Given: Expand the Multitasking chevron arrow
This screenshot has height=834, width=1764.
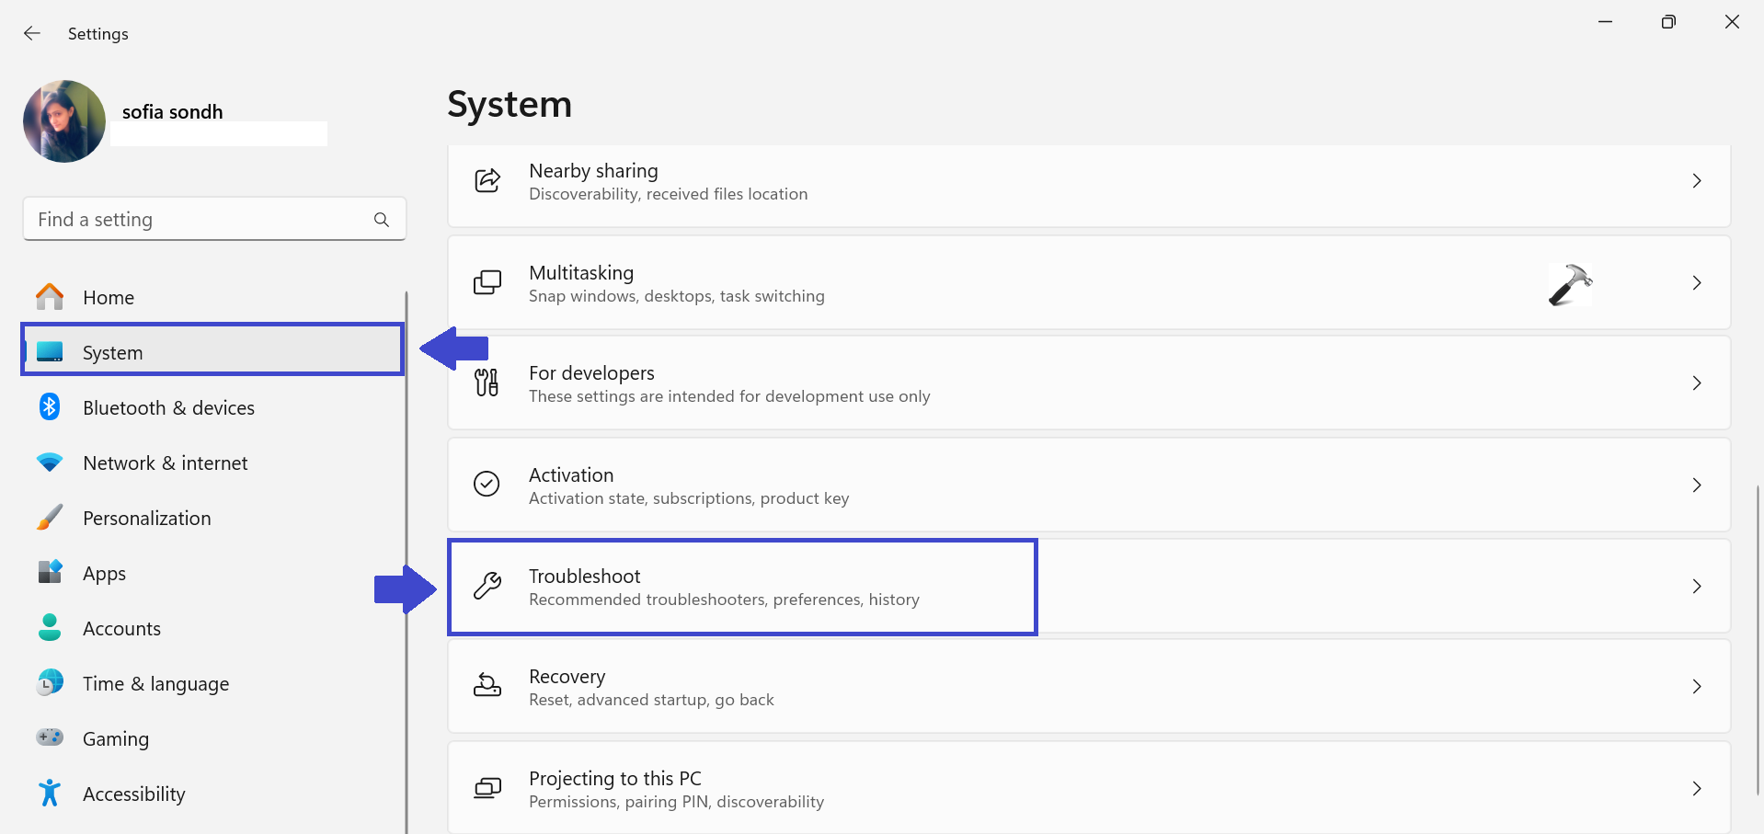Looking at the screenshot, I should tap(1697, 283).
